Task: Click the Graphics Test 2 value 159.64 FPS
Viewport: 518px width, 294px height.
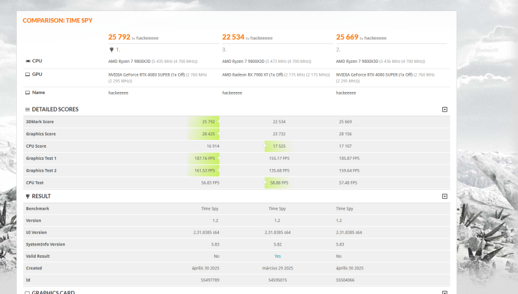Action: tap(349, 170)
